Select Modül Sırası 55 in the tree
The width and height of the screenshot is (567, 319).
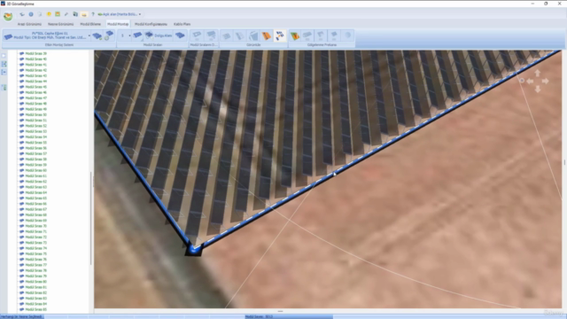[35, 143]
